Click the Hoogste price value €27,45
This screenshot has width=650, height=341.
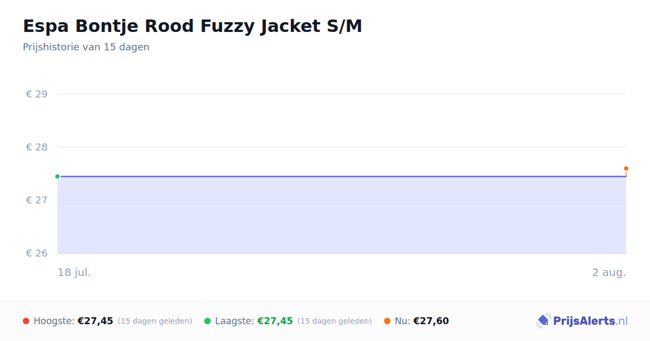tap(95, 321)
